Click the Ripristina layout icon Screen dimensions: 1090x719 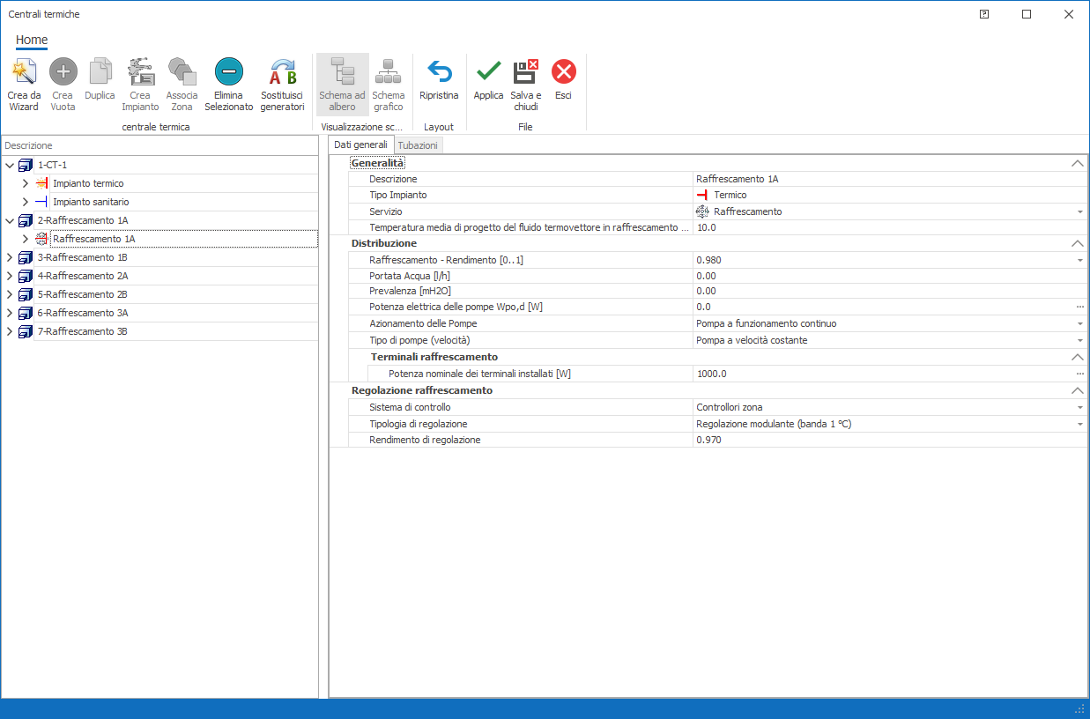pos(439,72)
